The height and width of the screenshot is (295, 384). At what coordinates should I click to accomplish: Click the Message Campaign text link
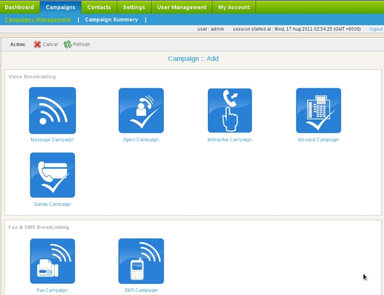point(52,140)
